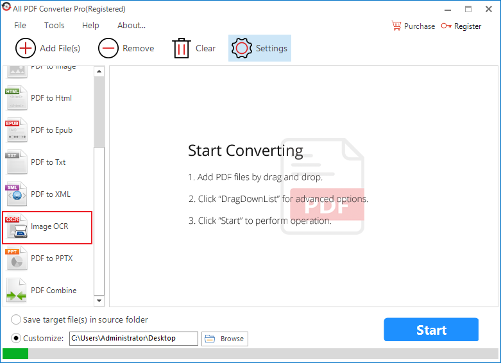Click the Add File(s) label
This screenshot has width=501, height=363.
tap(60, 48)
